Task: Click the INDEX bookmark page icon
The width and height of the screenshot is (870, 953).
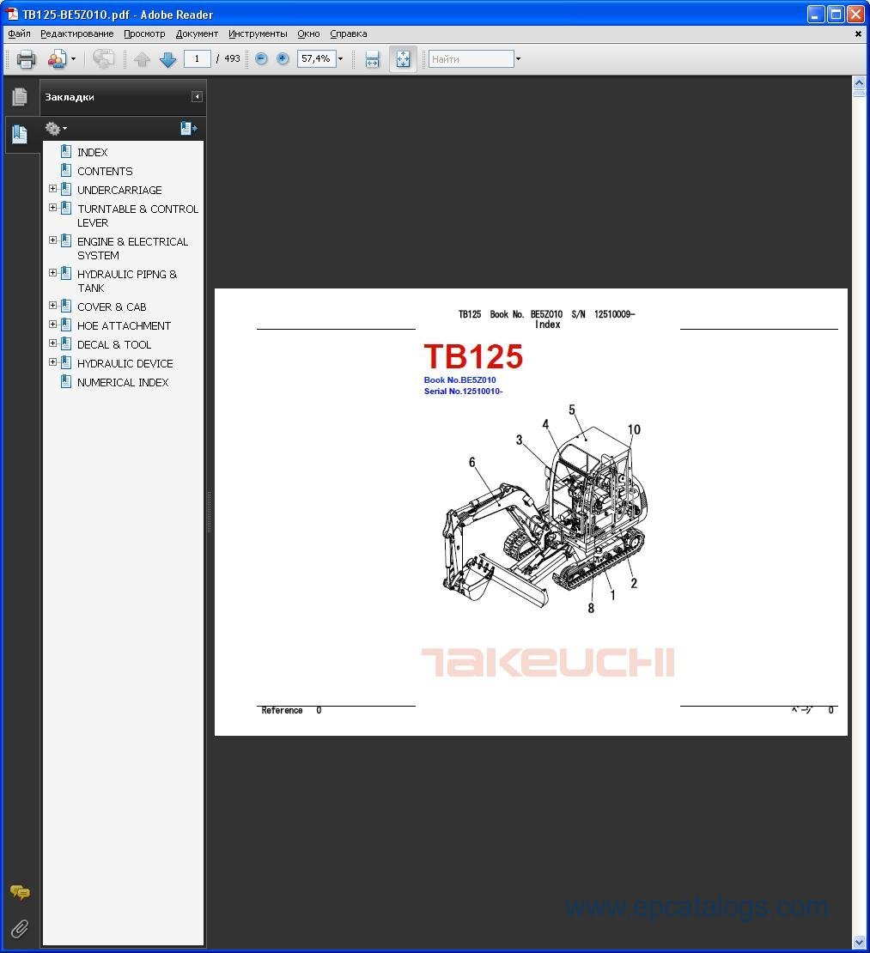Action: [x=66, y=151]
